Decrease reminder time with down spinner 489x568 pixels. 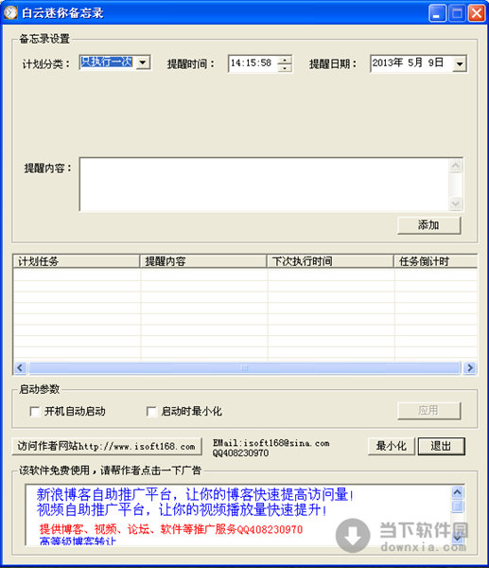285,68
